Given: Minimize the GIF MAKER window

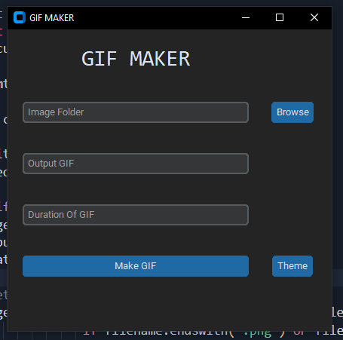Looking at the screenshot, I should click(x=246, y=17).
